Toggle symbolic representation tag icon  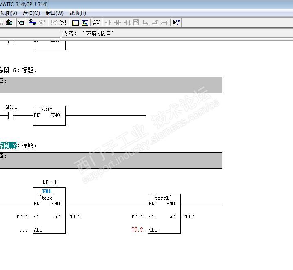21,22
